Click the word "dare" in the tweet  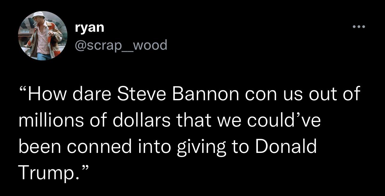click(x=92, y=94)
